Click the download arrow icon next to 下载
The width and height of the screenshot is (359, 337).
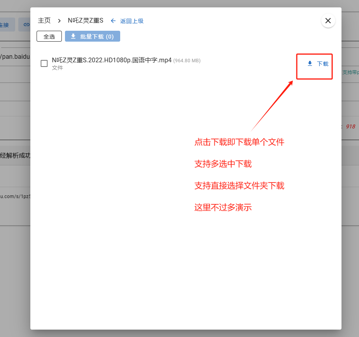click(x=310, y=64)
